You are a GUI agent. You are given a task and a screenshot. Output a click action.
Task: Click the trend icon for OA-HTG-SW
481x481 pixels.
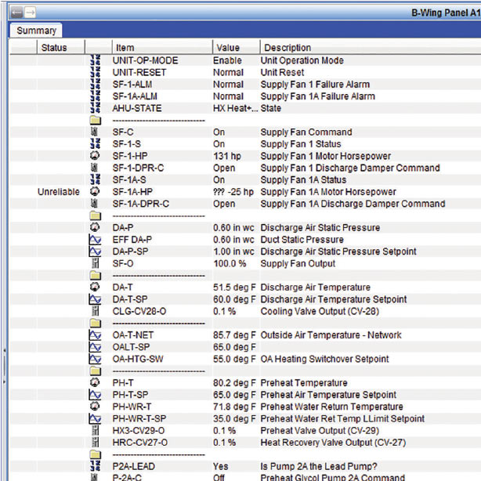(95, 359)
